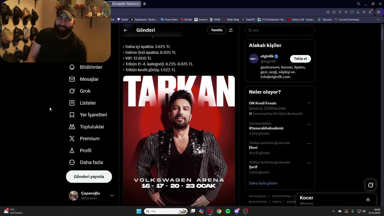The image size is (384, 216).
Task: Open Amazon bookmark
Action: pyautogui.click(x=201, y=19)
